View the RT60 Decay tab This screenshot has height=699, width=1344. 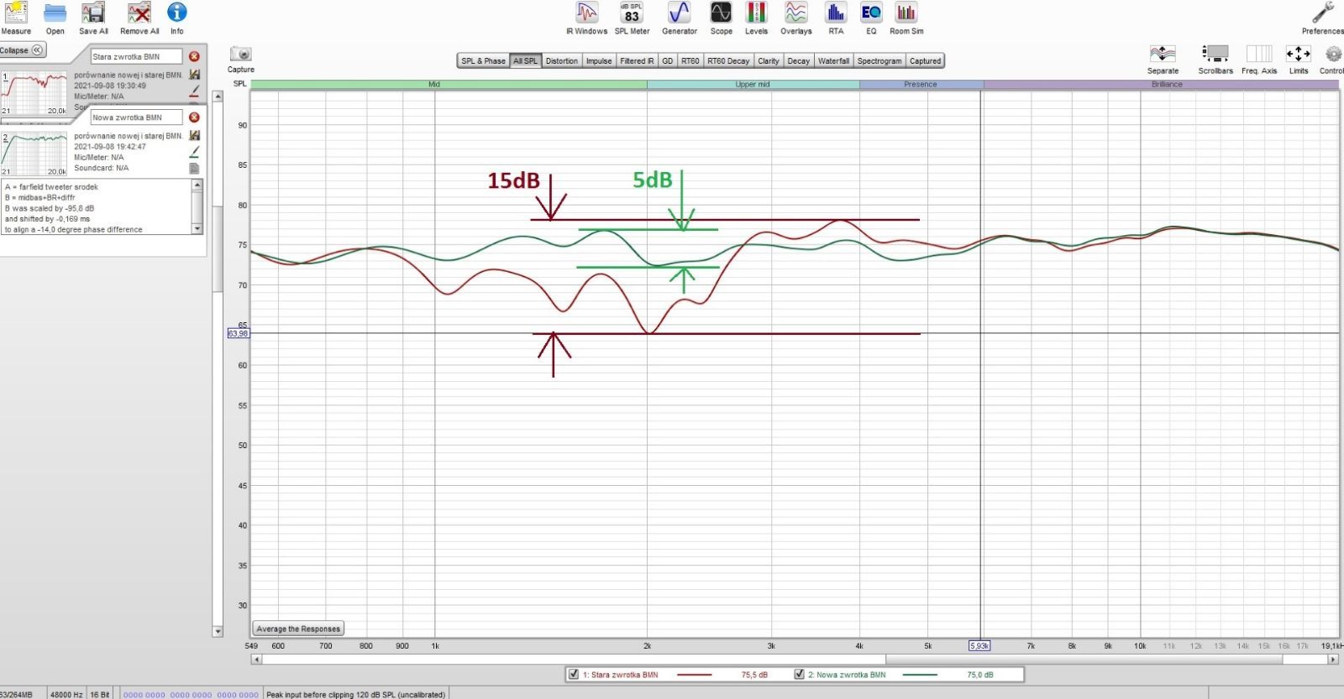point(728,60)
